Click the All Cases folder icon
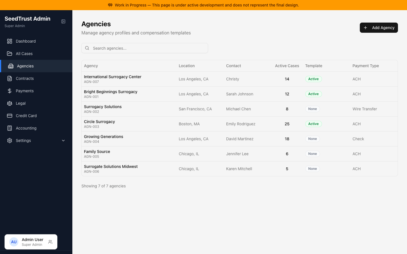The height and width of the screenshot is (254, 407). [x=10, y=54]
